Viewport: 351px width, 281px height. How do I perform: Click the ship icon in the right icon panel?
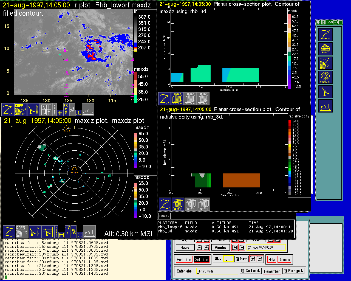pyautogui.click(x=325, y=106)
